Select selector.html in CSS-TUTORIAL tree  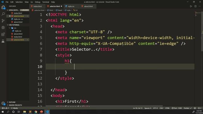[18, 40]
